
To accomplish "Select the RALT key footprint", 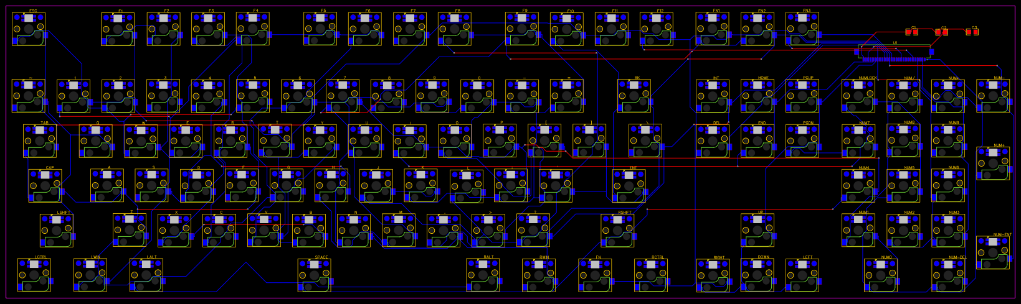I will pyautogui.click(x=483, y=275).
